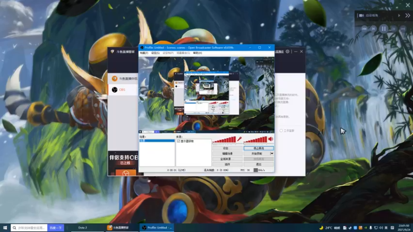Toggle the 显示器获取 source checkbox
This screenshot has width=413, height=232.
tap(179, 141)
